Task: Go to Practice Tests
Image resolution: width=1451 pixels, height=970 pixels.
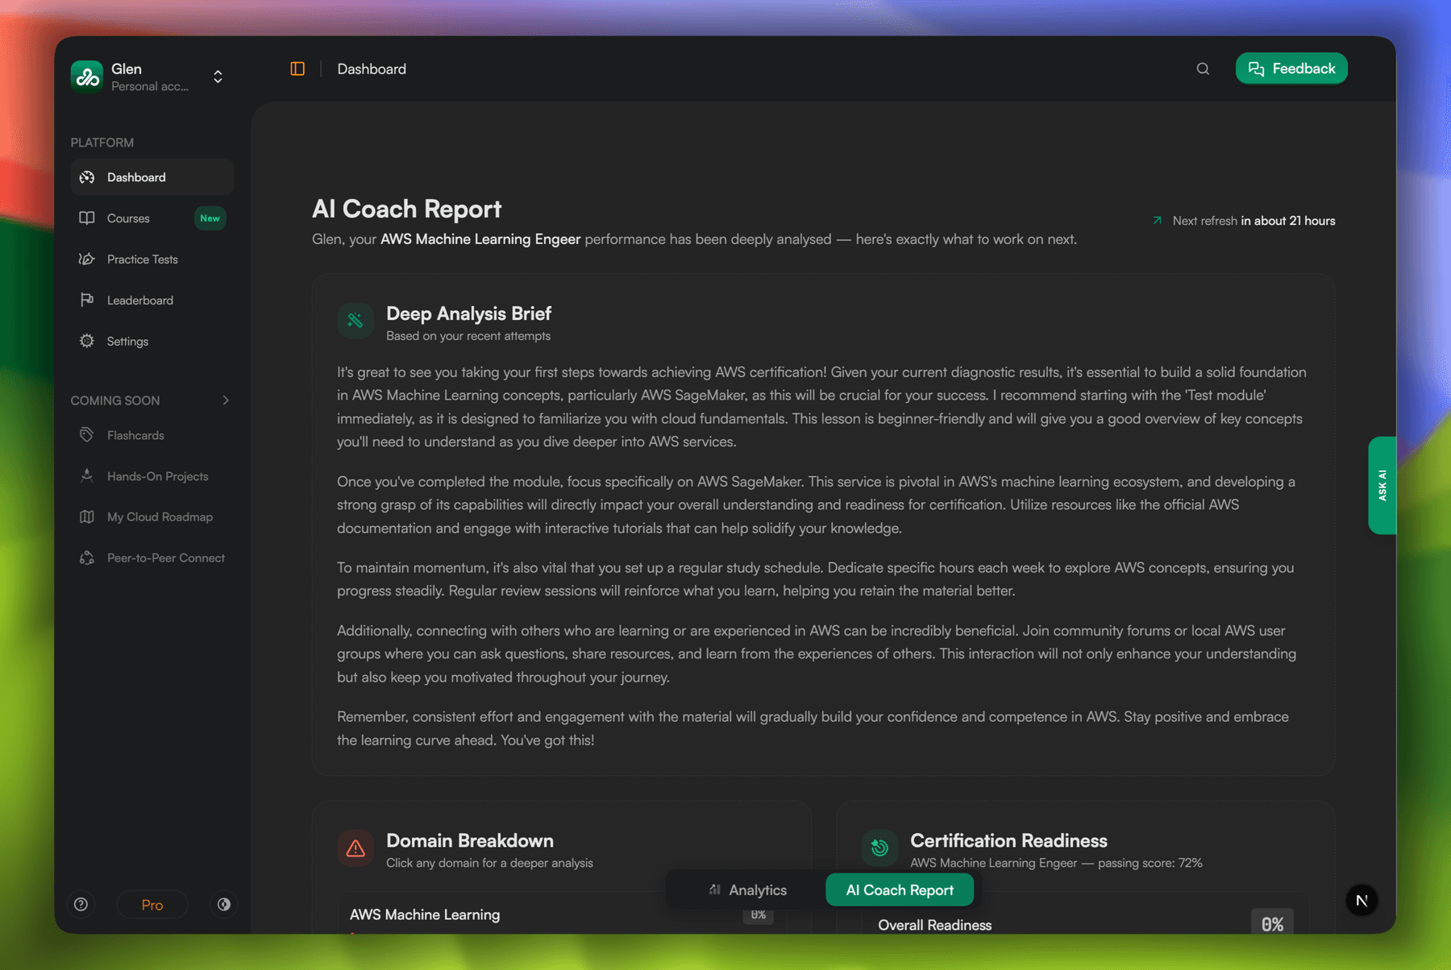Action: (x=152, y=259)
